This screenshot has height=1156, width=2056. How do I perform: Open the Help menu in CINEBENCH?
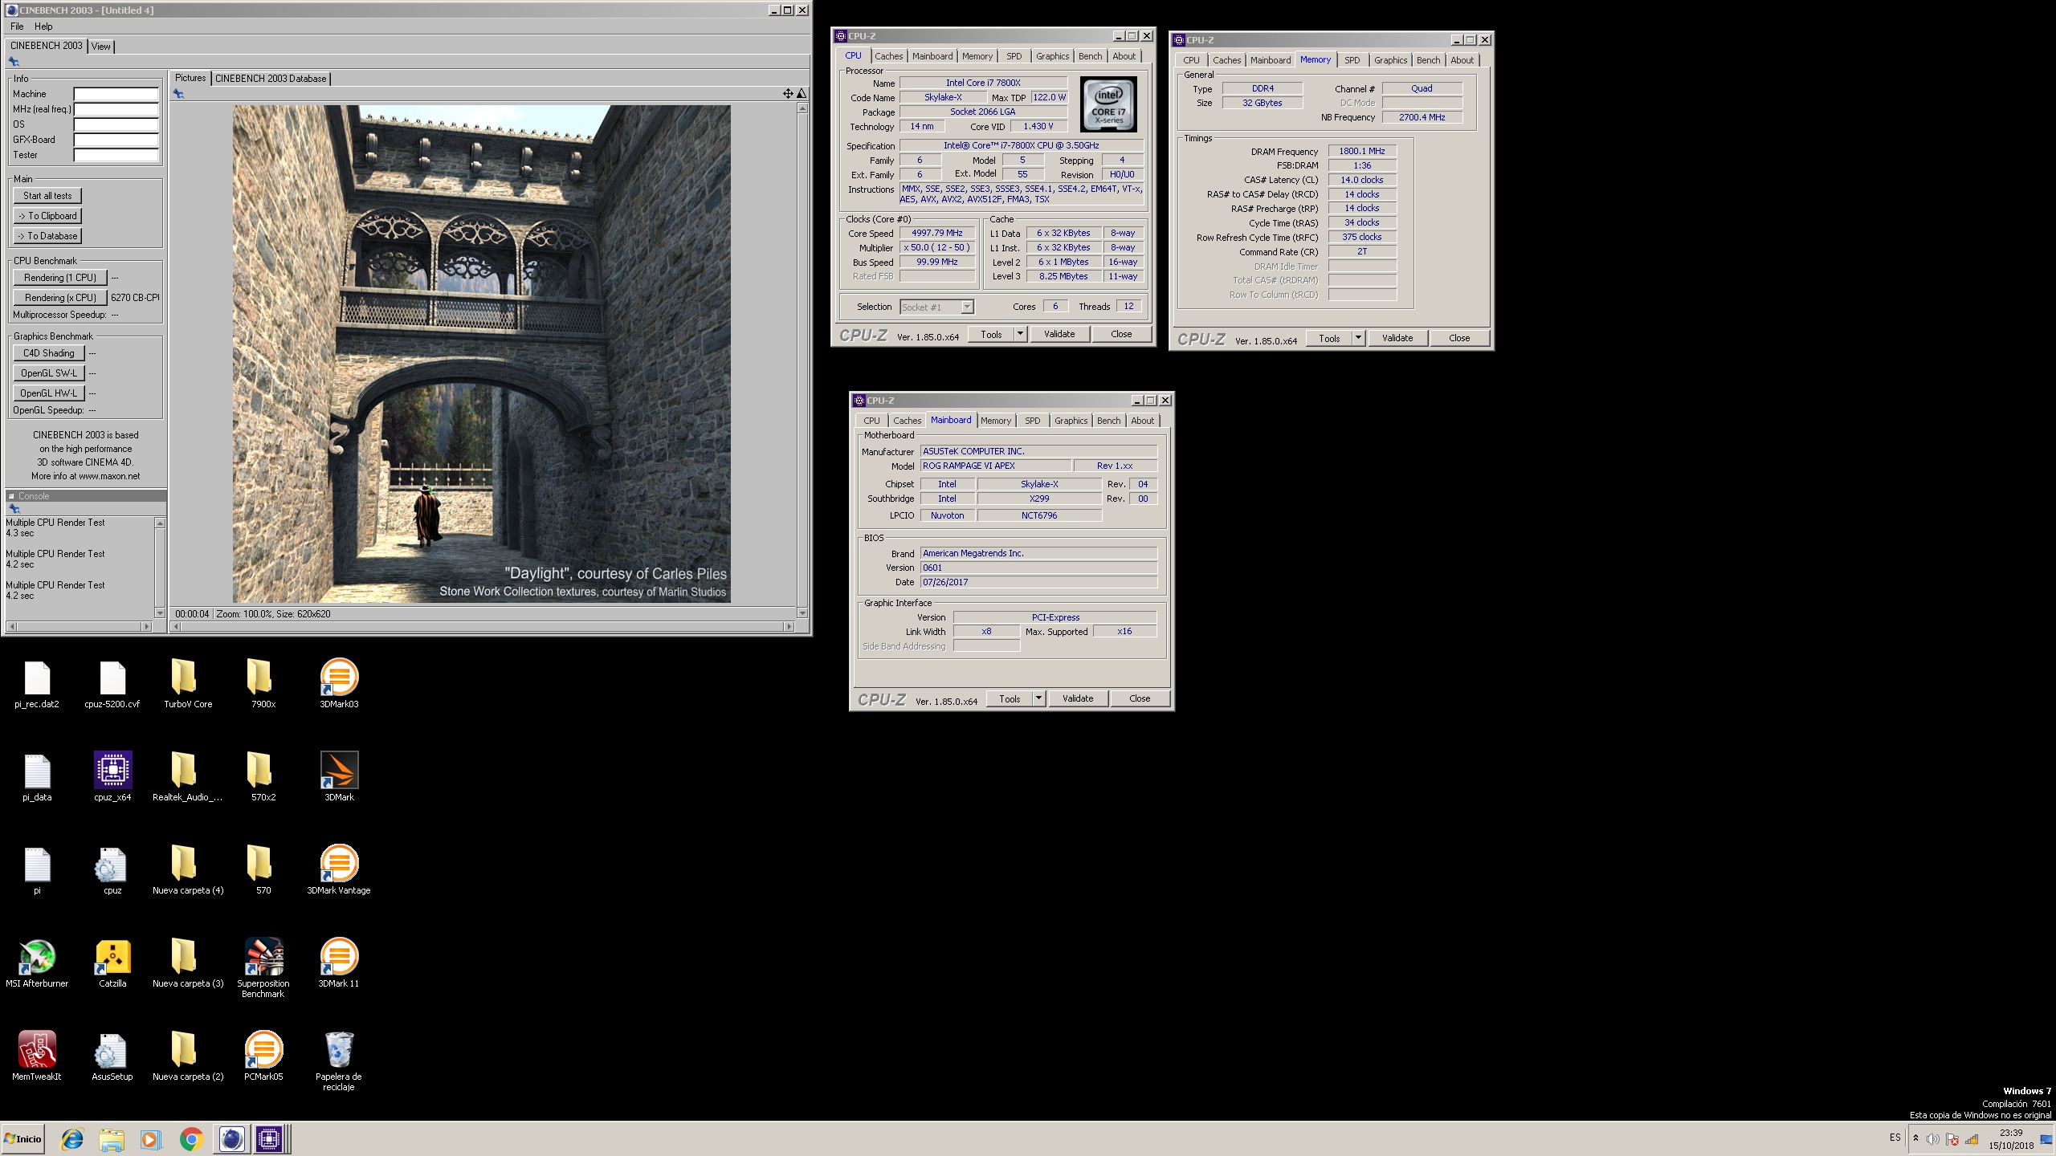[43, 26]
